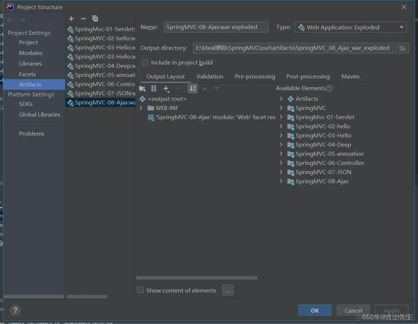The width and height of the screenshot is (418, 324).
Task: Create a directory in output layout
Action: [x=142, y=89]
